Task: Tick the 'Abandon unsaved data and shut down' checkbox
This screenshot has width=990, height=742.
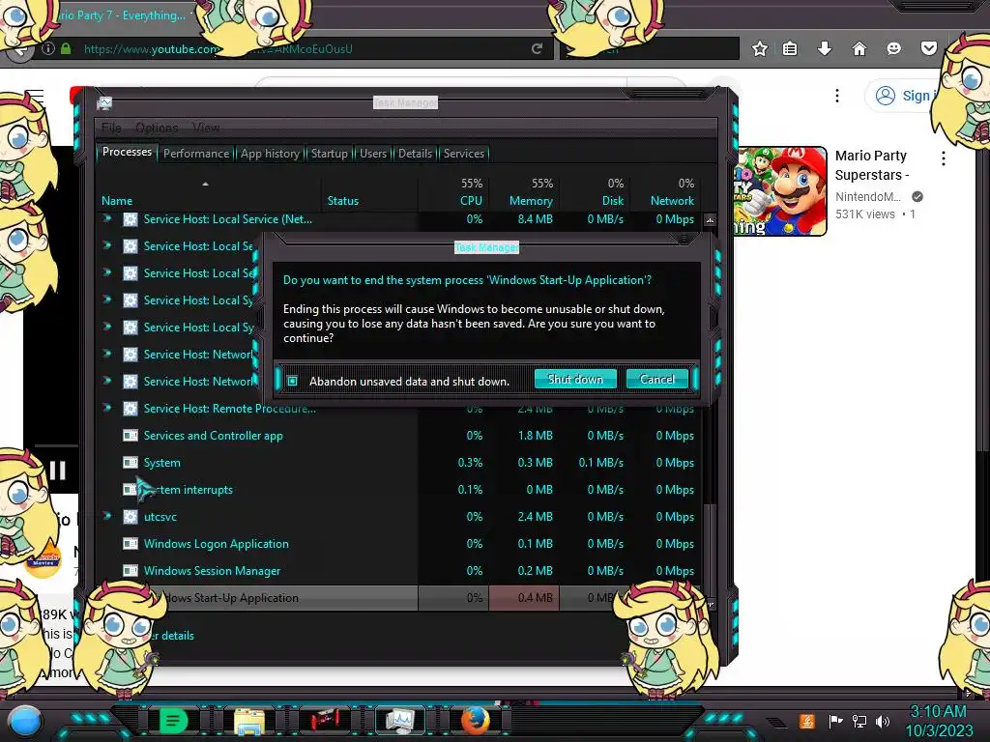Action: pyautogui.click(x=292, y=381)
